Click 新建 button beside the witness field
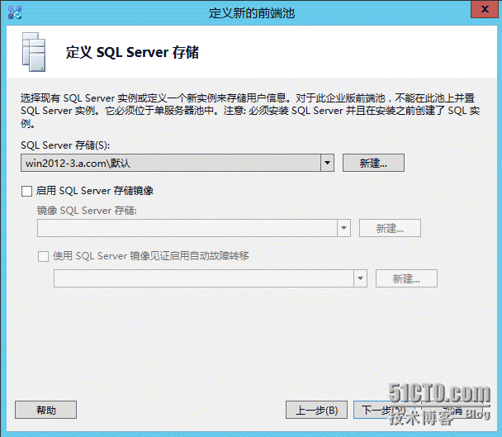Viewport: 502px width, 437px height. pos(406,278)
